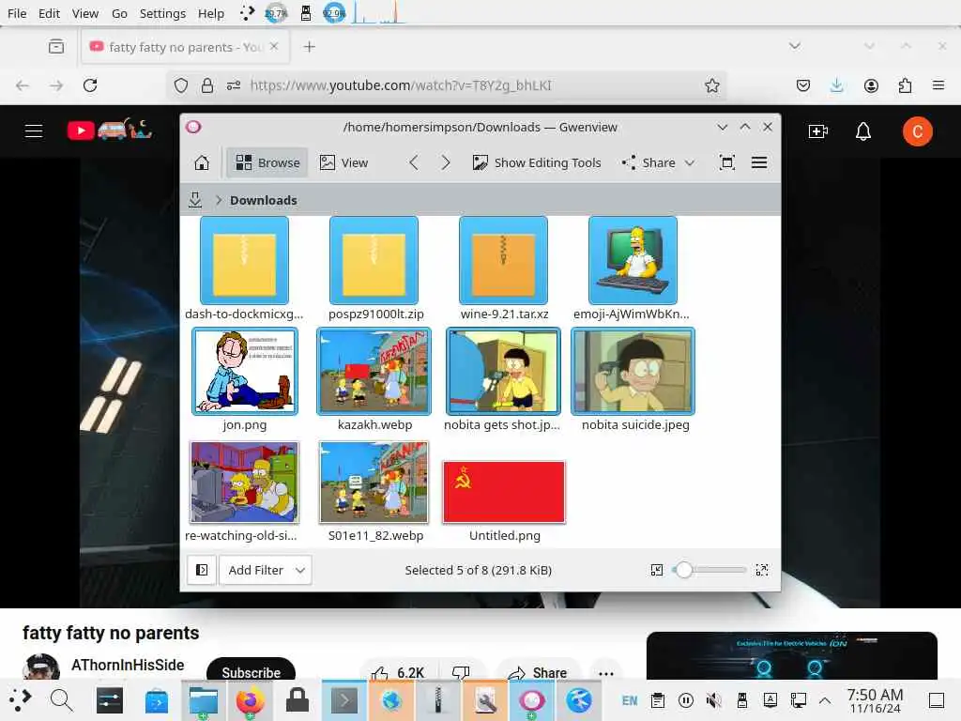This screenshot has height=721, width=961.
Task: Open Firefox from the taskbar
Action: 250,700
